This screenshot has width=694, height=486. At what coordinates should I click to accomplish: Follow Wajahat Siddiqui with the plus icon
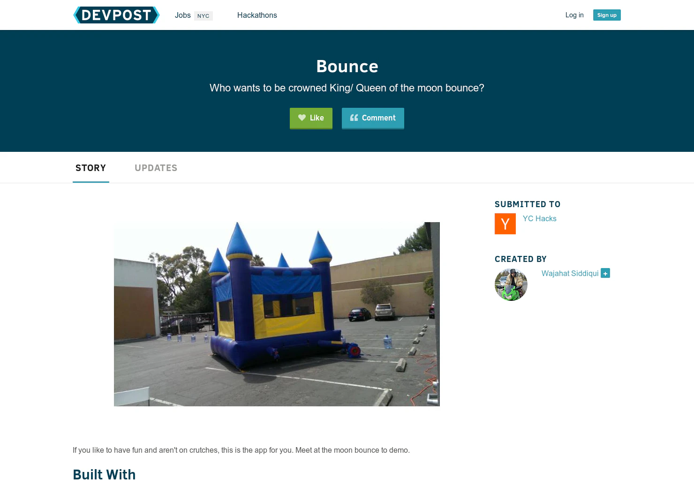tap(605, 273)
